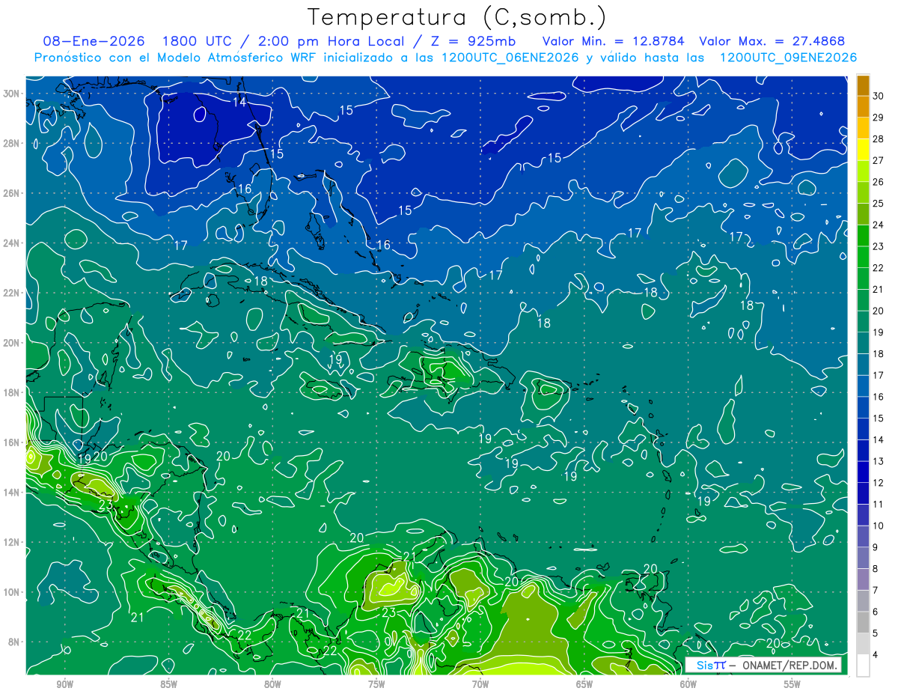Click the colorbar label "12"
Image resolution: width=898 pixels, height=694 pixels.
pos(879,483)
